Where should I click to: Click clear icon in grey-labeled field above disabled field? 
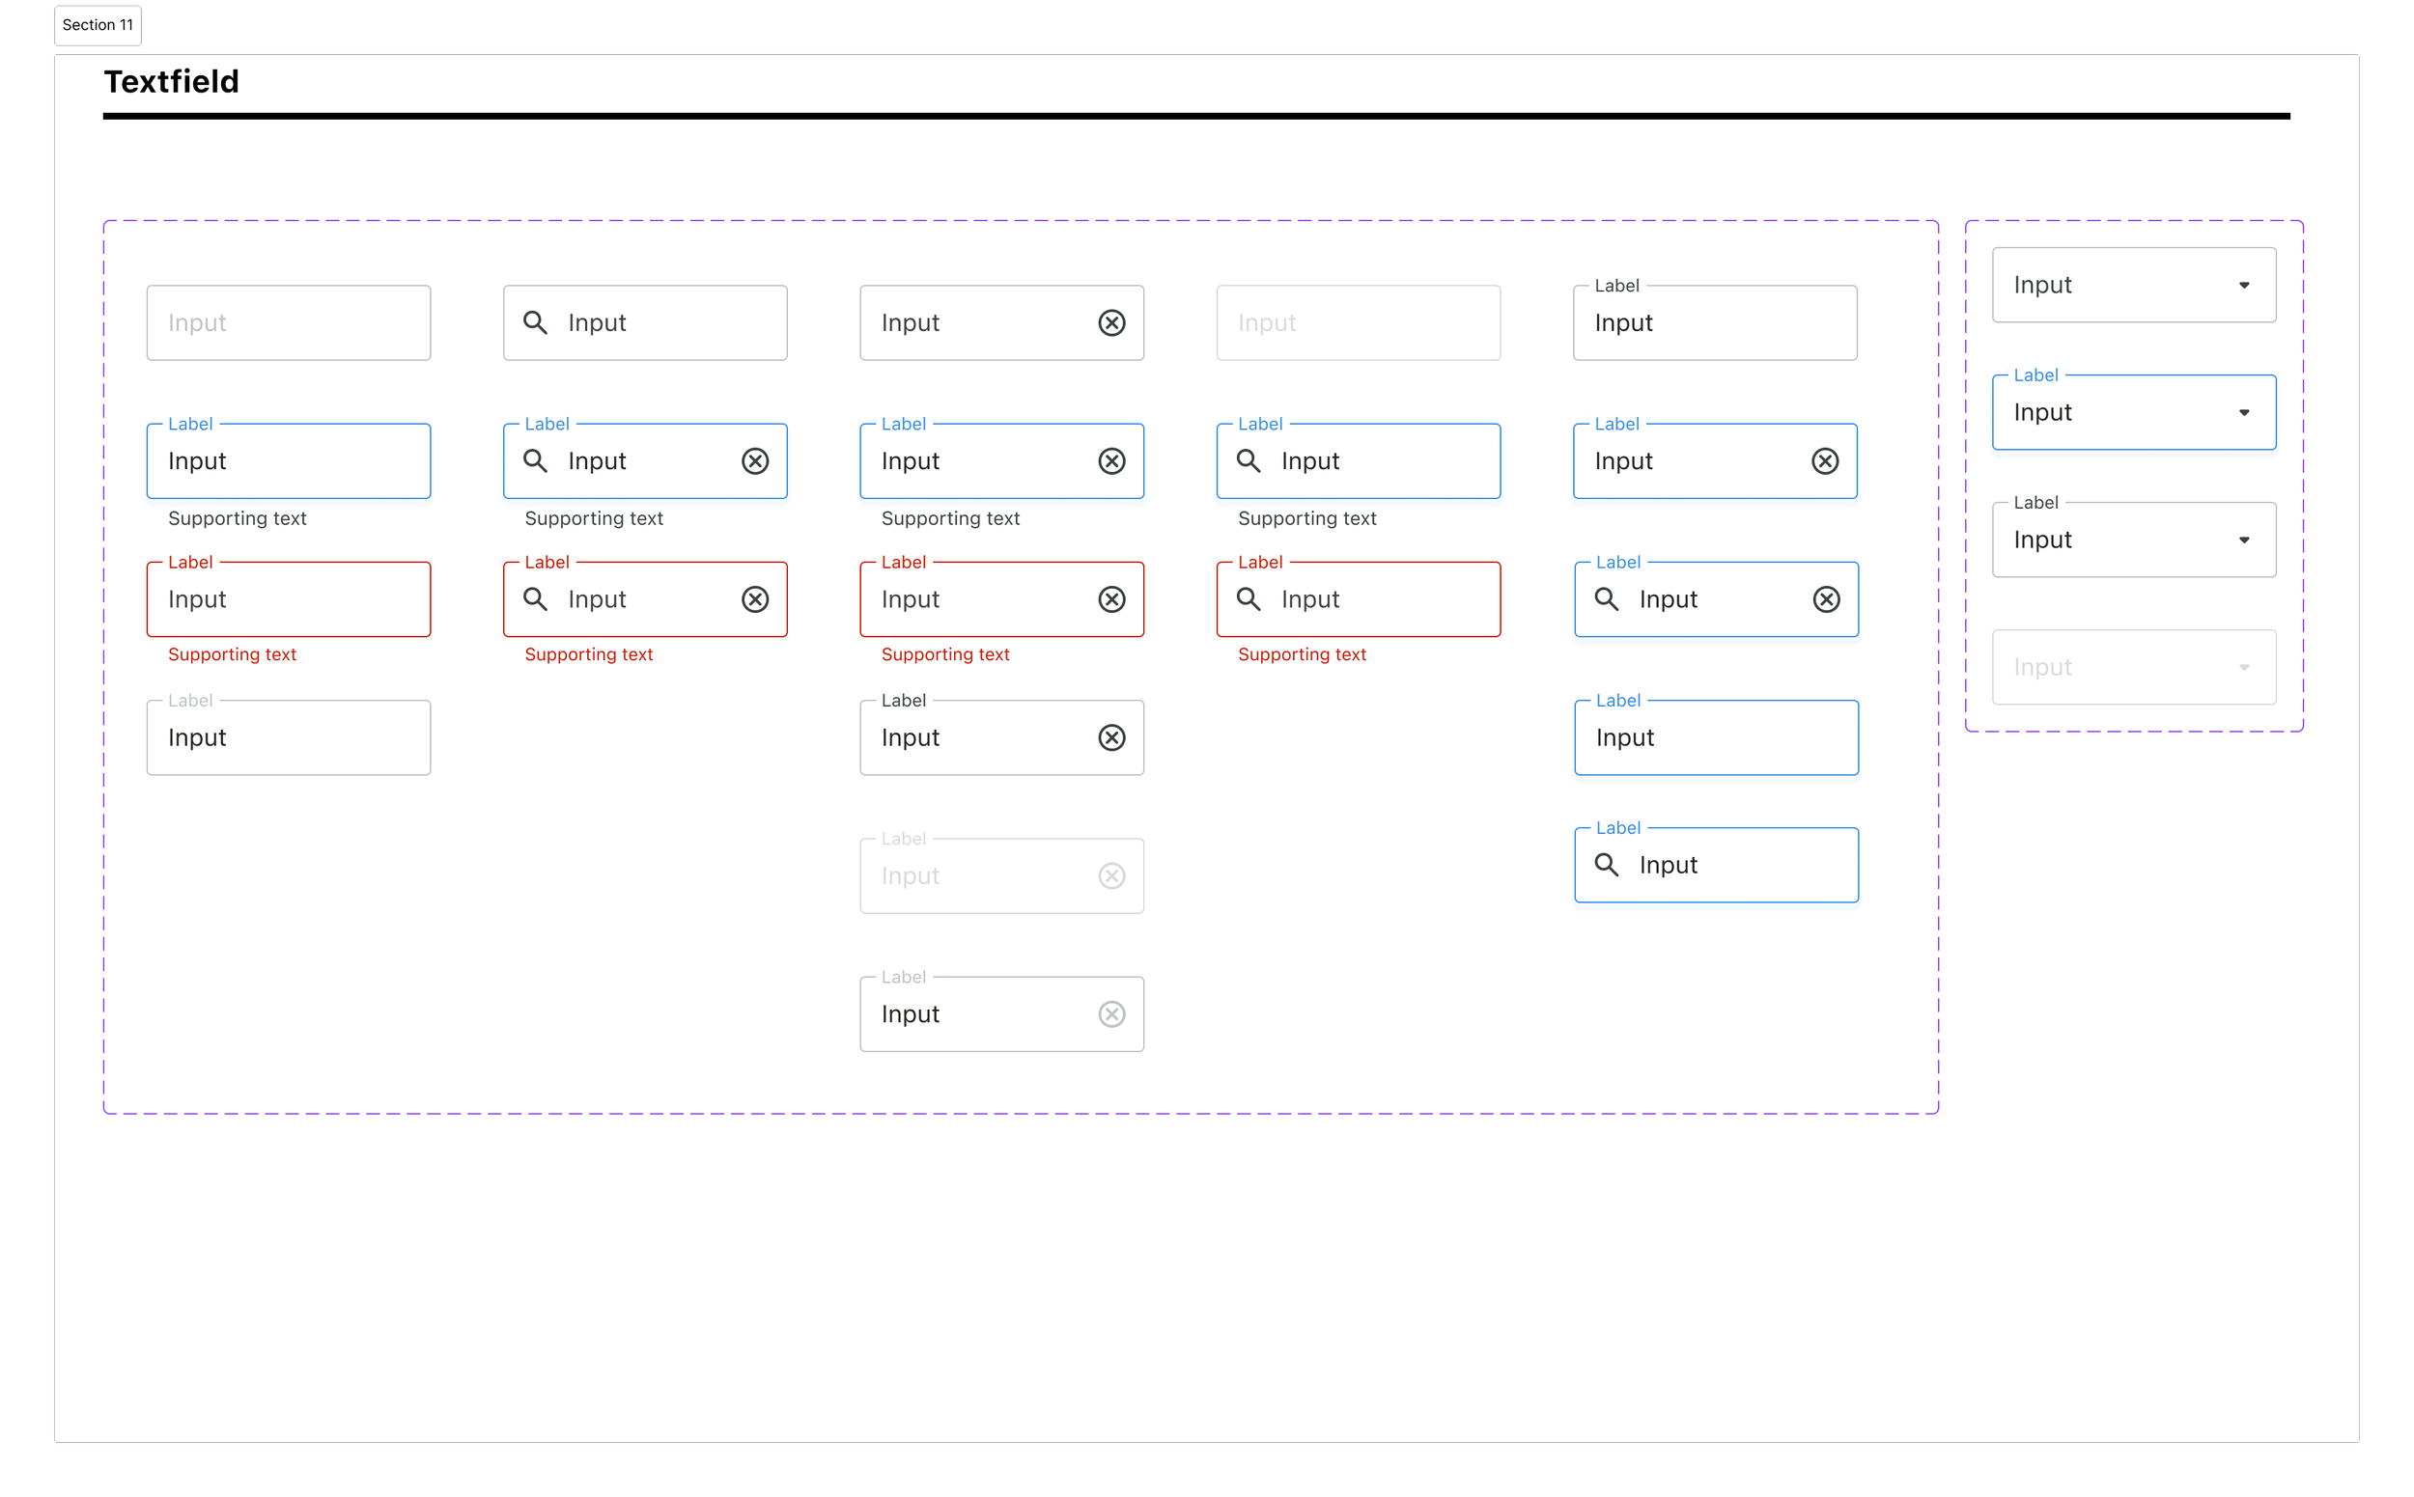tap(1111, 737)
